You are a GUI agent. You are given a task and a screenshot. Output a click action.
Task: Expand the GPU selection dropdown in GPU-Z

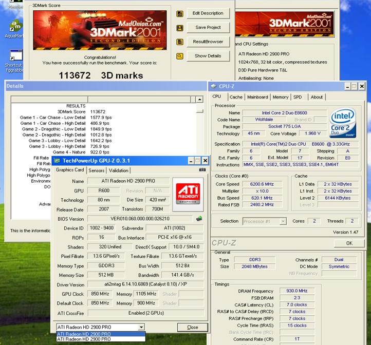pos(141,327)
